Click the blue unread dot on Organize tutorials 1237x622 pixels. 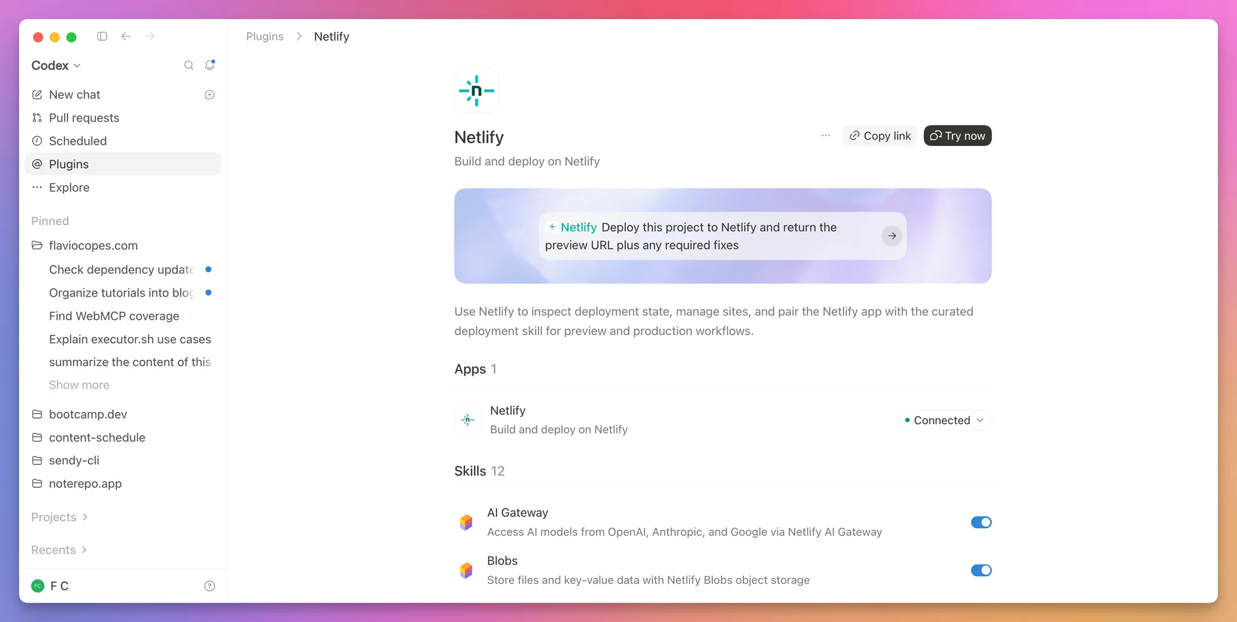[x=208, y=292]
